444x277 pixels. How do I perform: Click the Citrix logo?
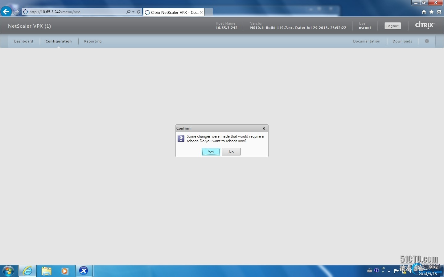(x=425, y=25)
